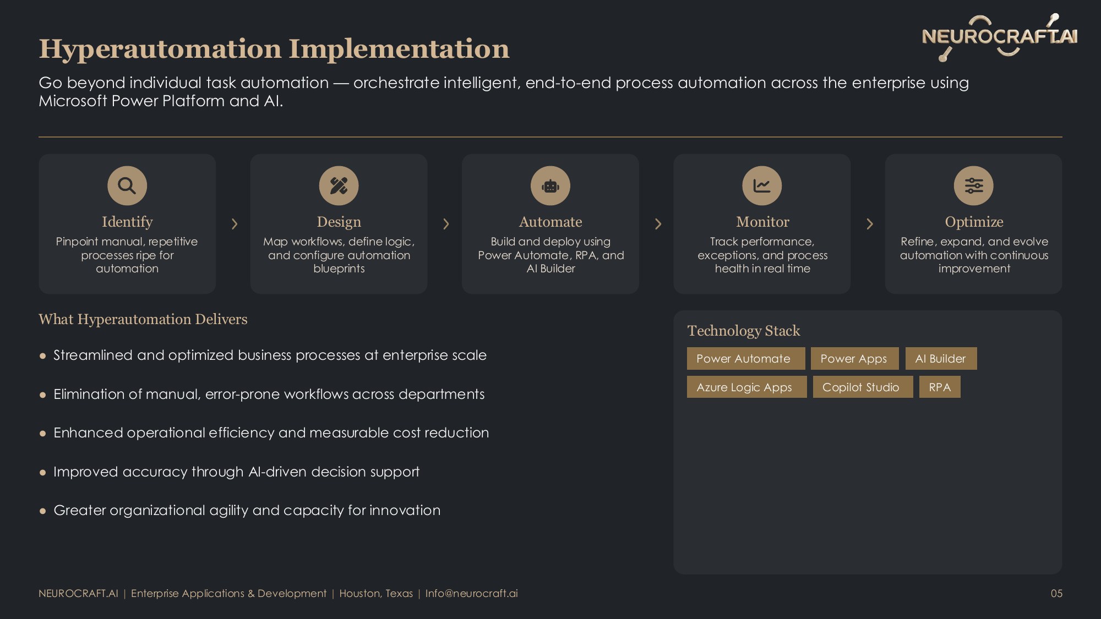Click 'Houston, Texas' in the footer

[376, 594]
